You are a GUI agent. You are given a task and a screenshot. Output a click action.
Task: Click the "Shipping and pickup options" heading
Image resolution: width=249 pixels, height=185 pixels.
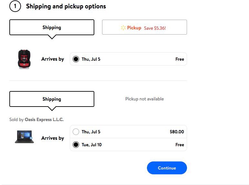(66, 6)
